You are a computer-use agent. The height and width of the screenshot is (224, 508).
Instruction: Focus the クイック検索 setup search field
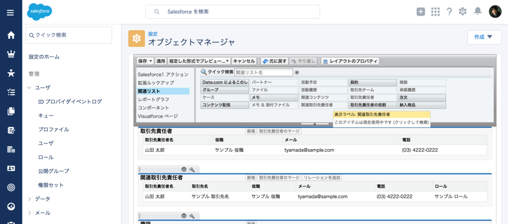pyautogui.click(x=68, y=35)
